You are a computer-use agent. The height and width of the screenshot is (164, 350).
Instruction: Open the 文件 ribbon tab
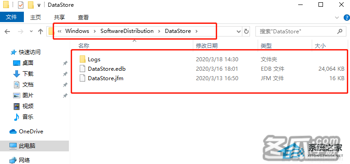12,17
